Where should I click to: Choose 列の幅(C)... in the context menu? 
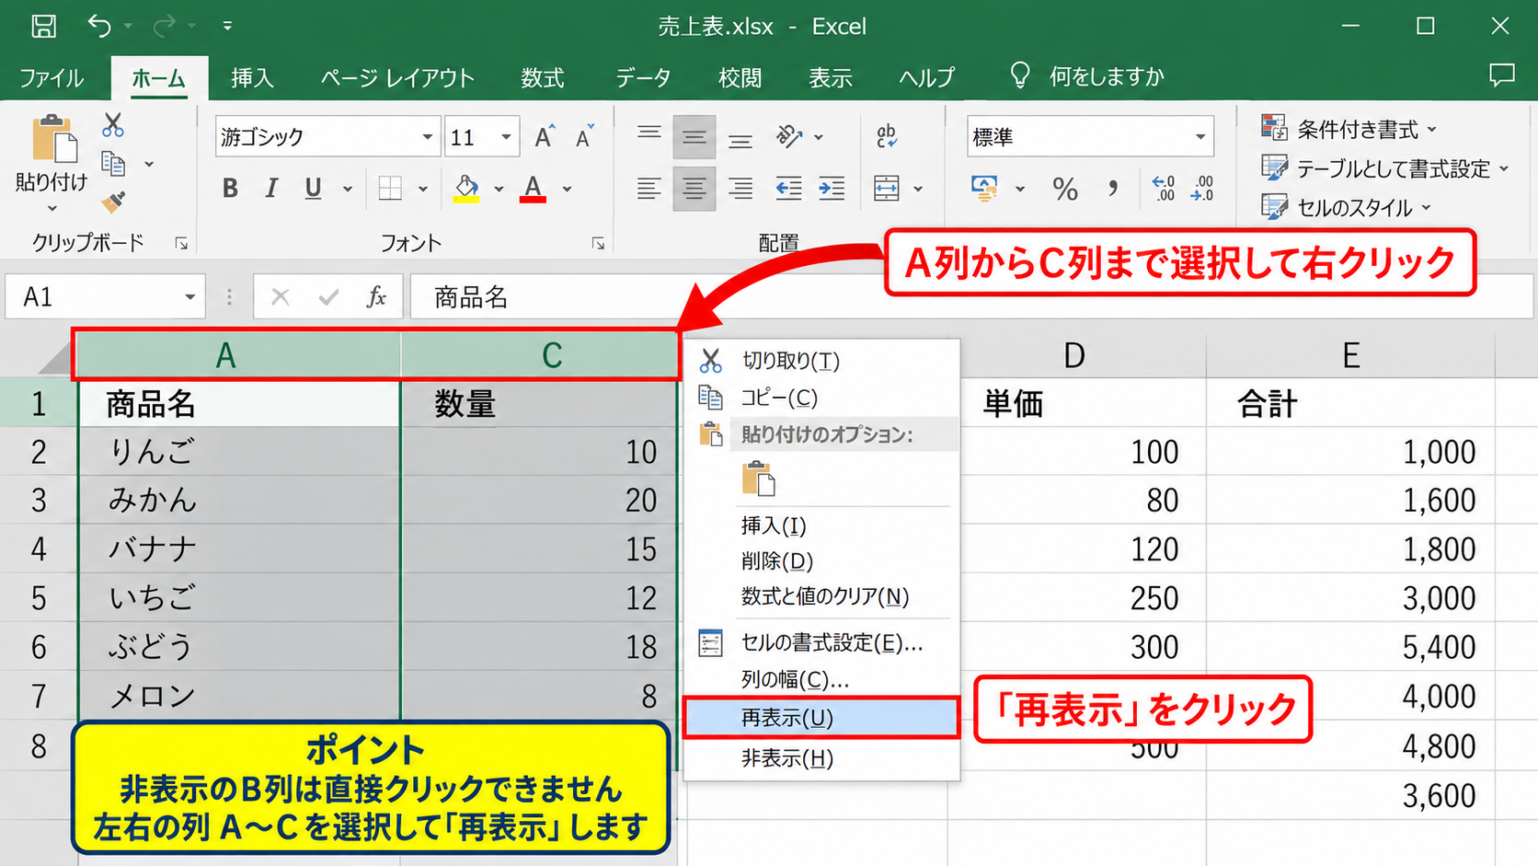[x=821, y=679]
